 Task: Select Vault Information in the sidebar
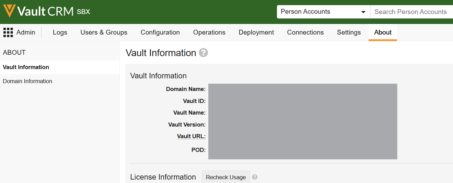pos(26,67)
